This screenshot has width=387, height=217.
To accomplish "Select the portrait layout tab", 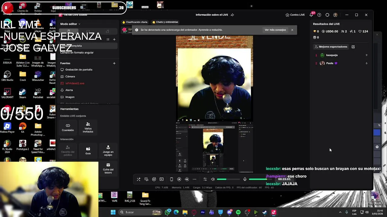I will (69, 31).
